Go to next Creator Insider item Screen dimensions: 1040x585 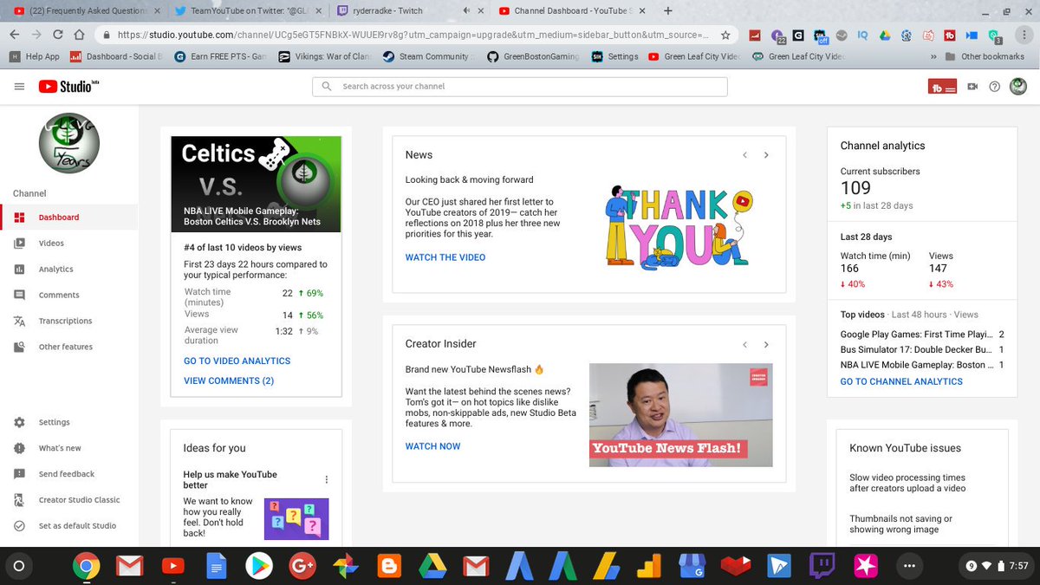click(766, 344)
